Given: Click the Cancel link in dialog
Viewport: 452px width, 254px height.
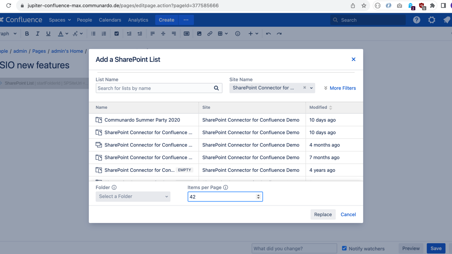Looking at the screenshot, I should point(348,214).
